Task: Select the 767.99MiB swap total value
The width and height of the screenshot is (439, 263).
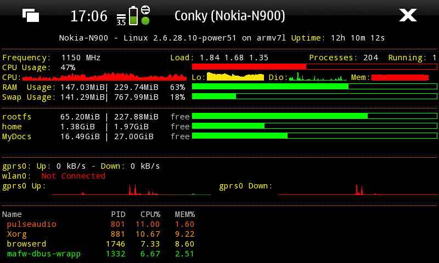Action: pos(136,97)
